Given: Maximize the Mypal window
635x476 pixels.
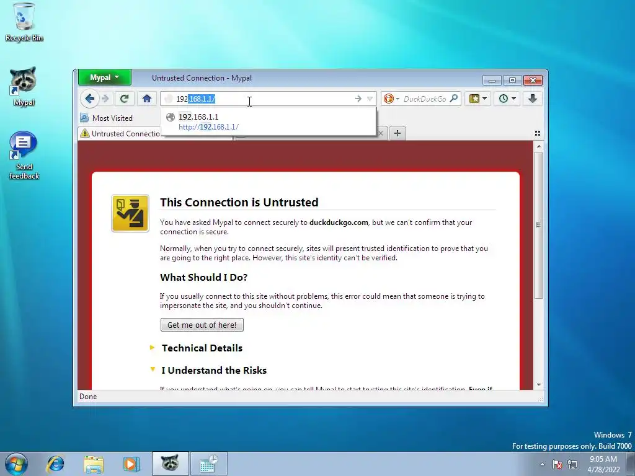Looking at the screenshot, I should 512,80.
